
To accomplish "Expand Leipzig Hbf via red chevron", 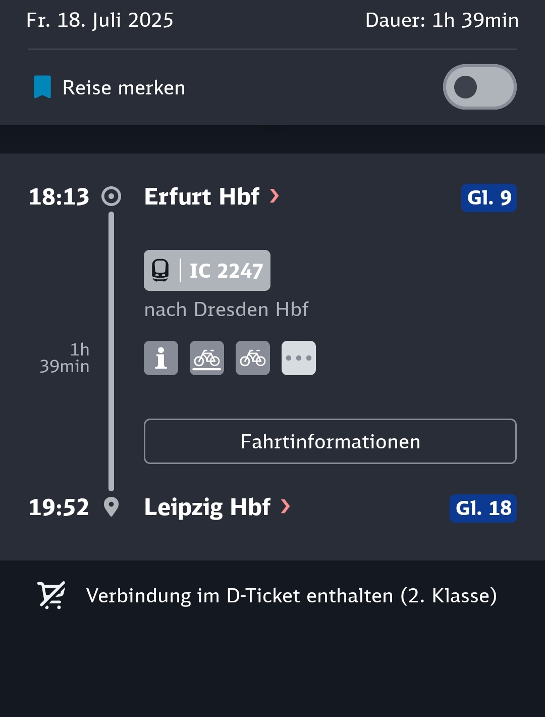I will click(x=286, y=506).
